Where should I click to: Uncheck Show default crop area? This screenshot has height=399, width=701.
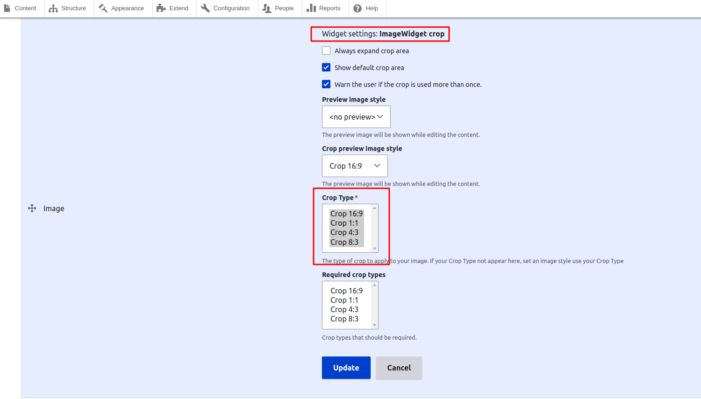point(326,67)
